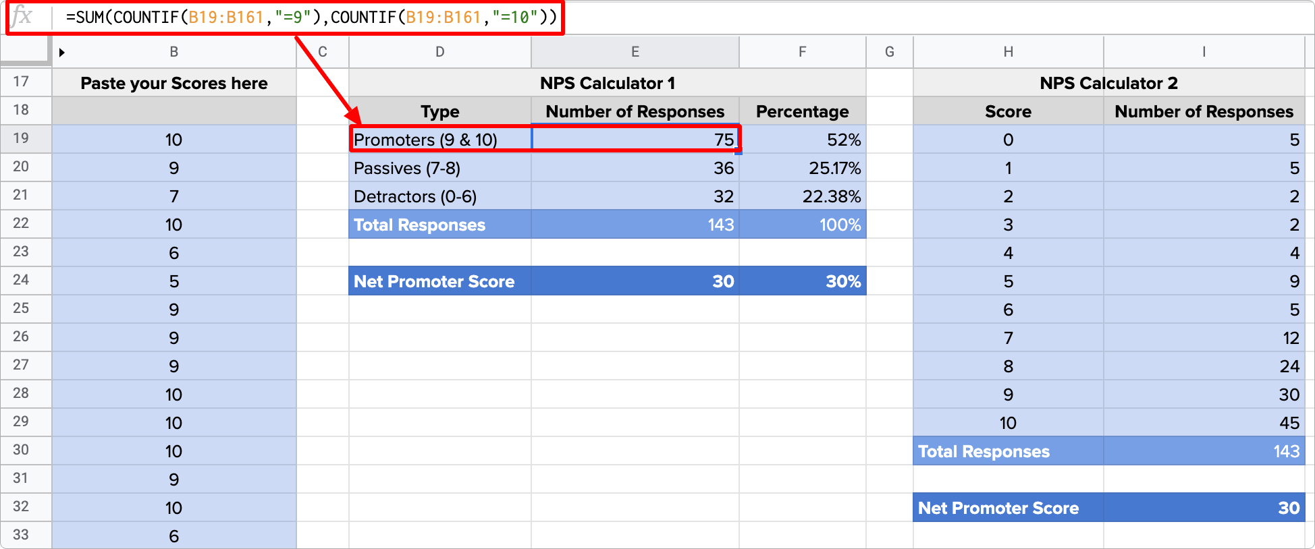1315x549 pixels.
Task: Select the 22.38% detractors percentage cell
Action: [802, 196]
